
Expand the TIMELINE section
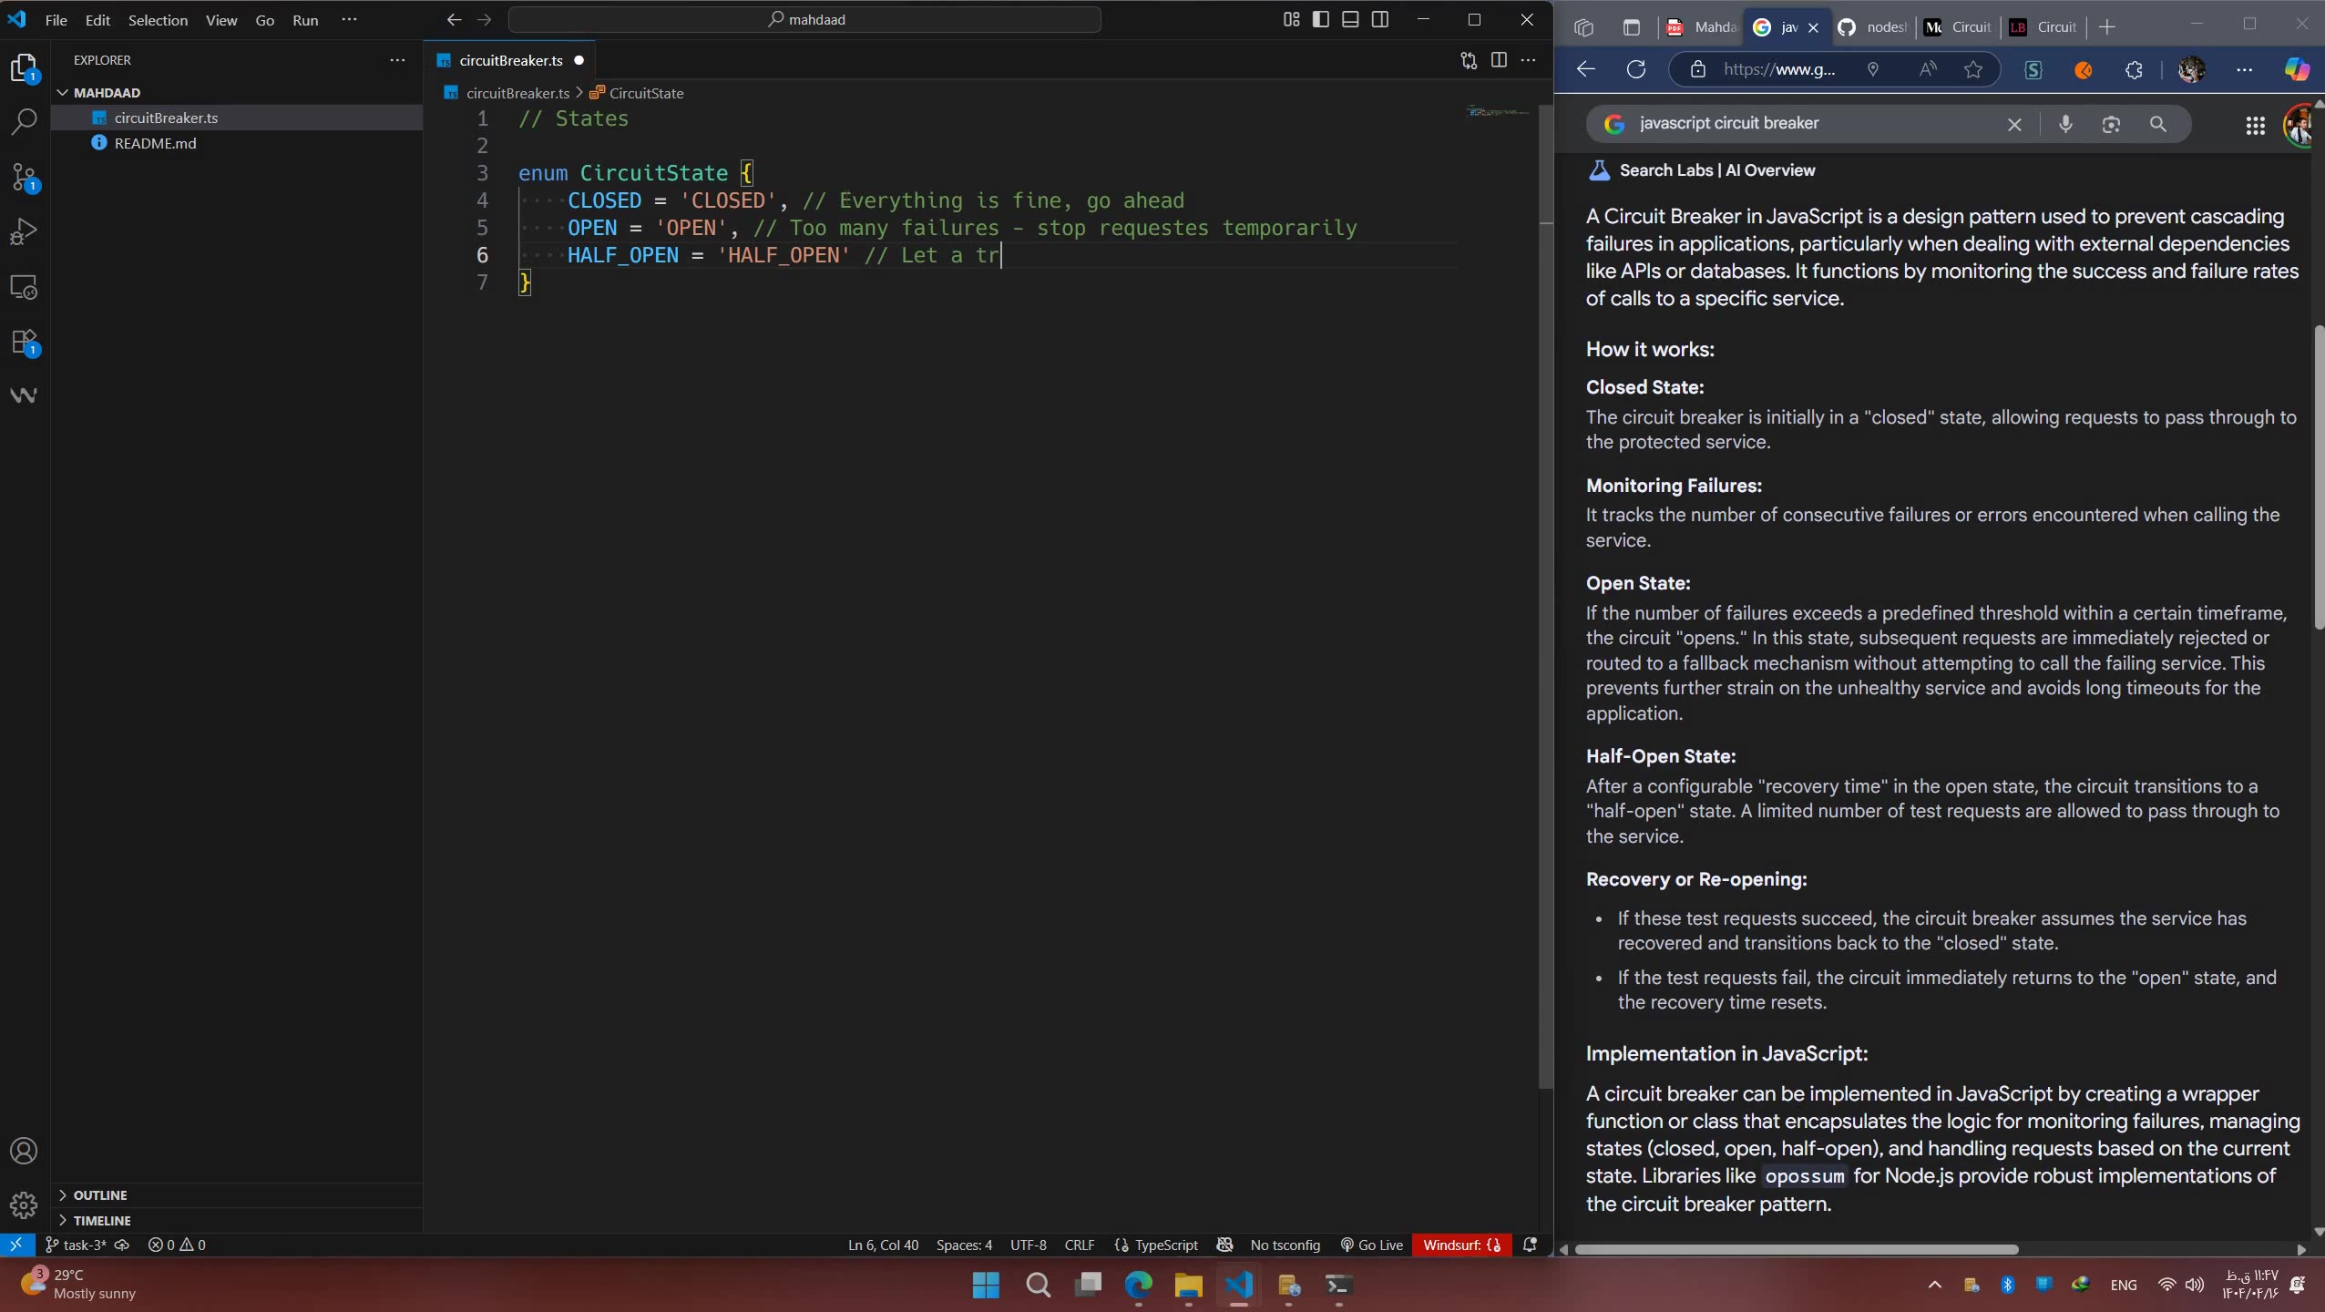click(102, 1220)
